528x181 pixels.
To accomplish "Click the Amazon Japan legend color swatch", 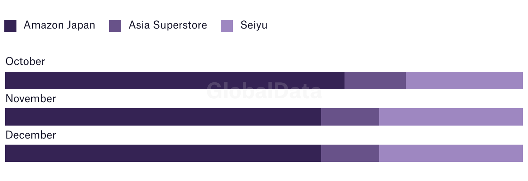I will (10, 26).
